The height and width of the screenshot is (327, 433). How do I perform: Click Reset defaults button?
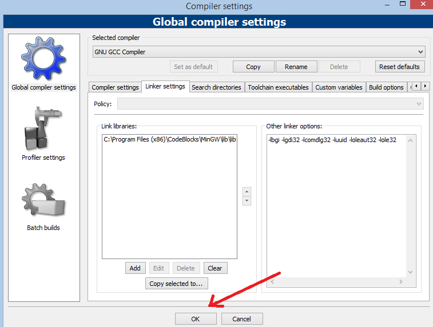[x=399, y=67]
